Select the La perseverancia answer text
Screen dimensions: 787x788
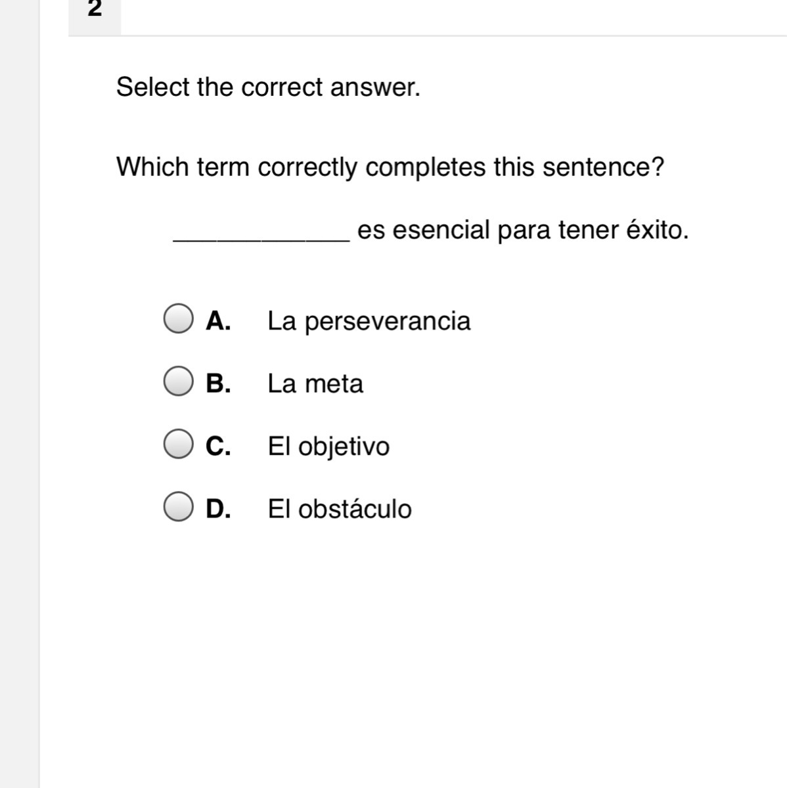click(369, 322)
